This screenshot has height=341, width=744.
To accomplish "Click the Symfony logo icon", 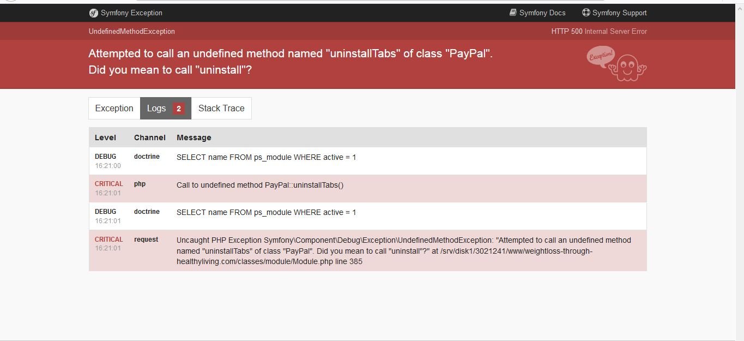I will [x=93, y=13].
